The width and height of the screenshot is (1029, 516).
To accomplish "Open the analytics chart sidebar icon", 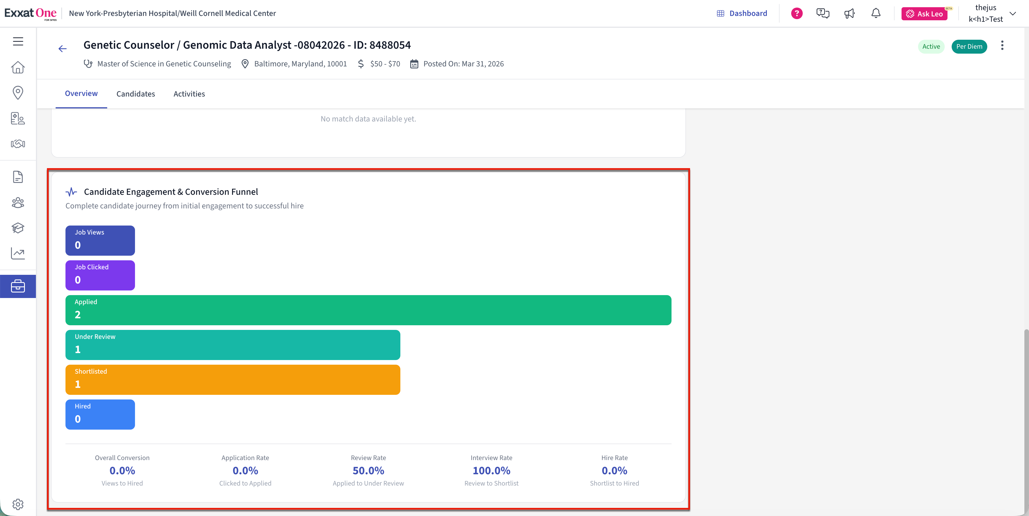I will click(18, 253).
